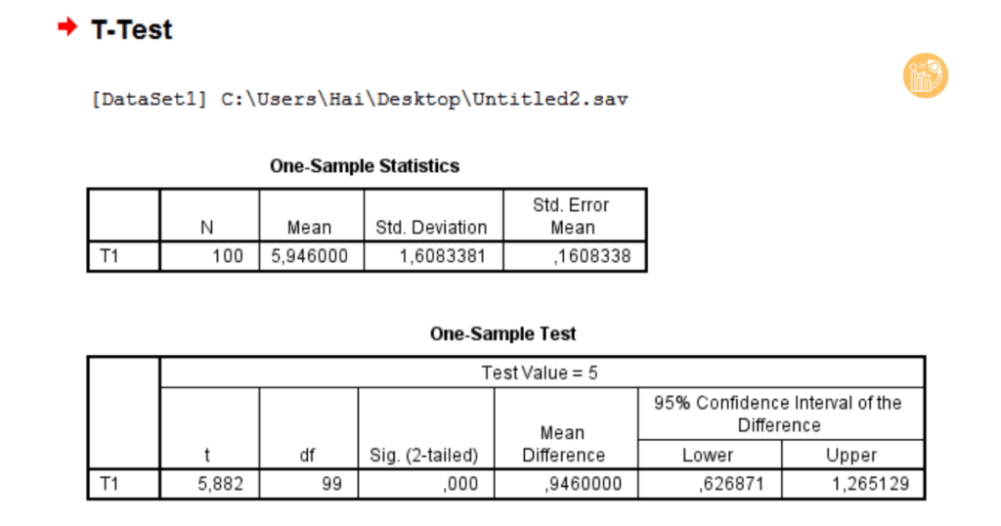Click the DataSet1 file path text

(x=359, y=99)
